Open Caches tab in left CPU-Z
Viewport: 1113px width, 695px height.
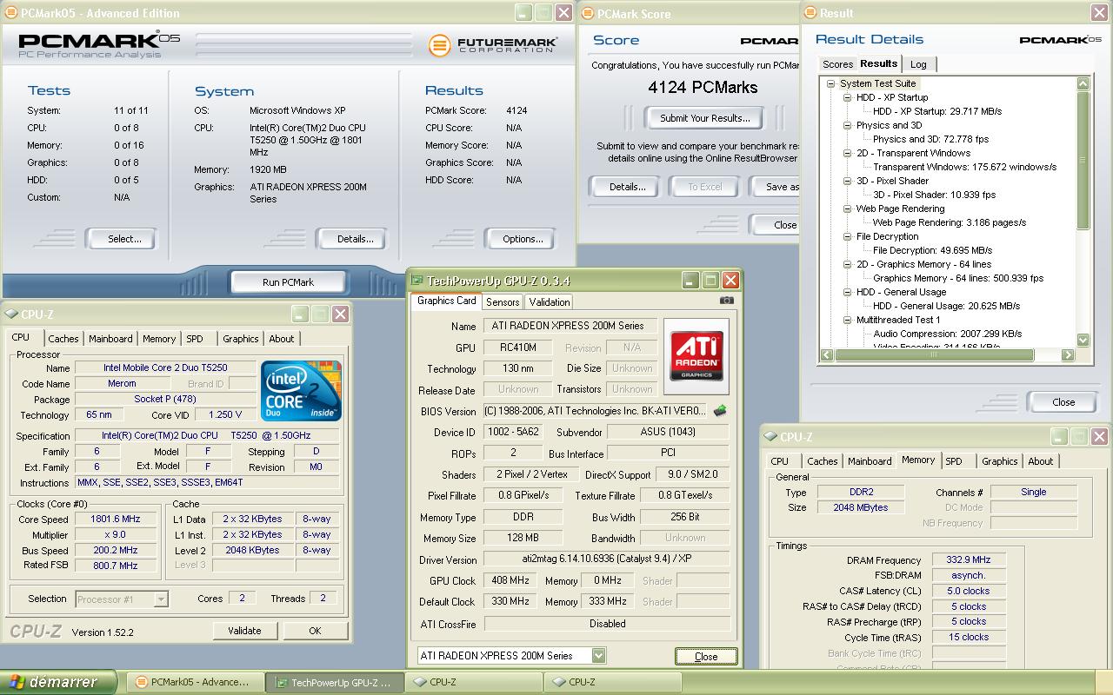pos(63,339)
